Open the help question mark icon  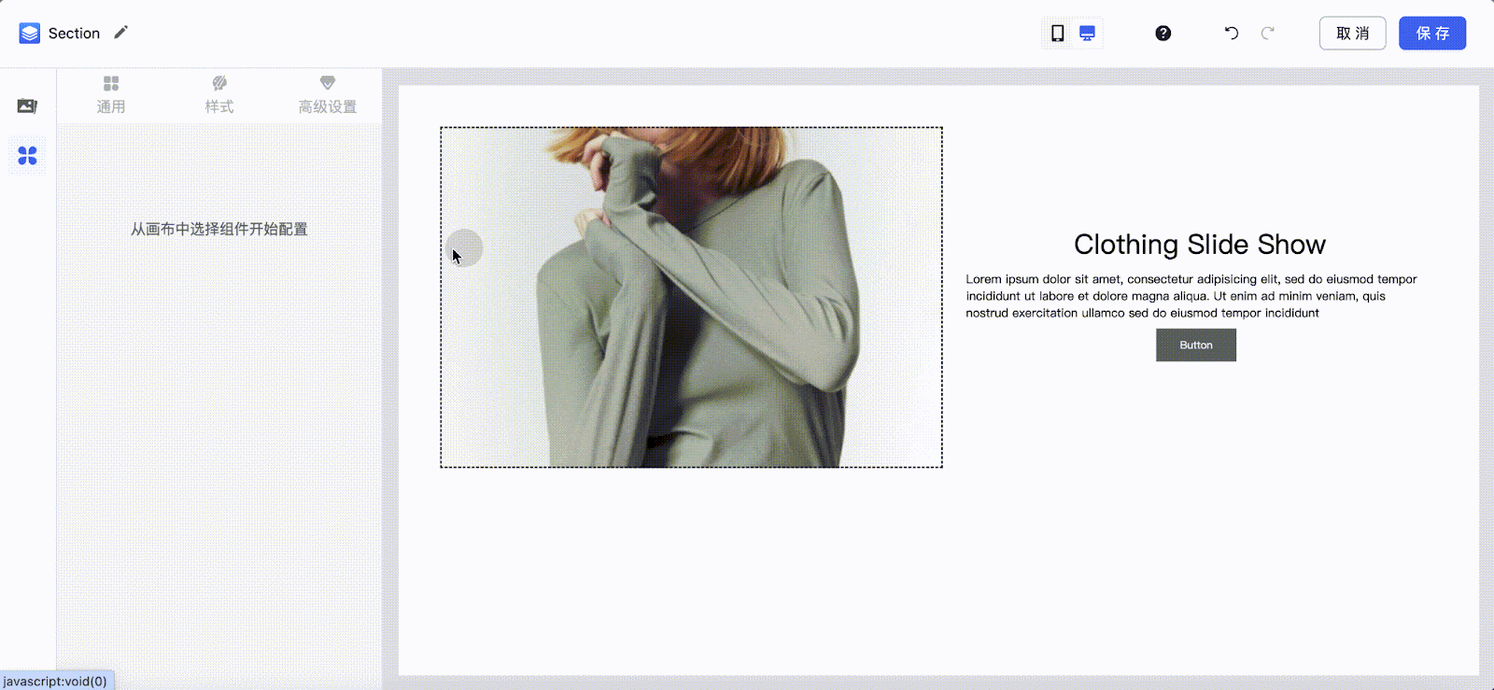[x=1163, y=34]
